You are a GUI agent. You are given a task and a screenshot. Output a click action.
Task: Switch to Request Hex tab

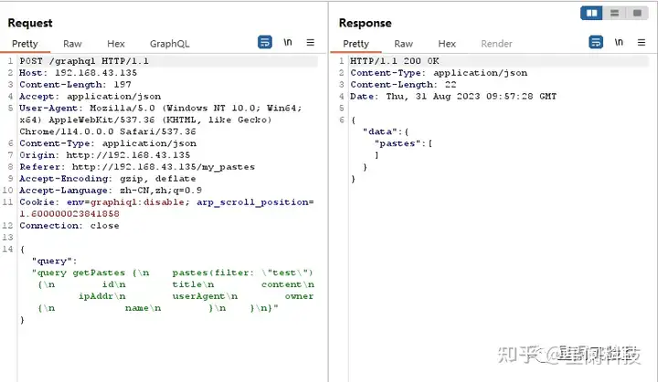click(116, 44)
